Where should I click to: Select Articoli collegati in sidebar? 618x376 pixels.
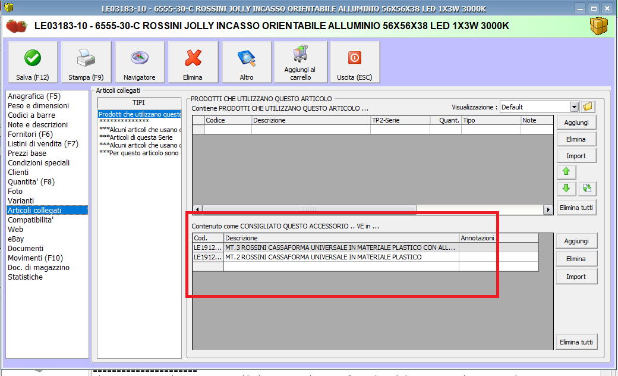48,210
